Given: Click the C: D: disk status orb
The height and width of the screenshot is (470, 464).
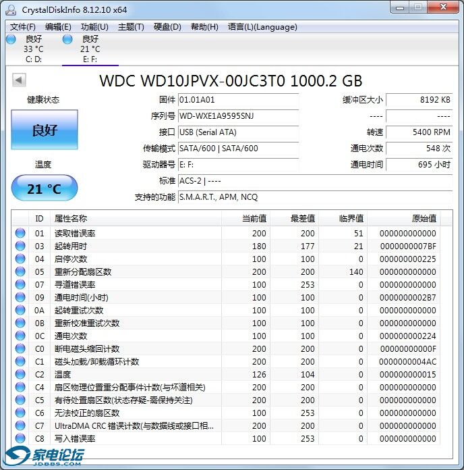Looking at the screenshot, I should [x=11, y=40].
